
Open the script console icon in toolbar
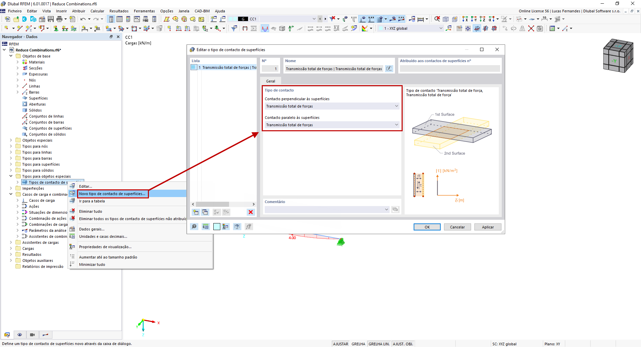click(137, 19)
